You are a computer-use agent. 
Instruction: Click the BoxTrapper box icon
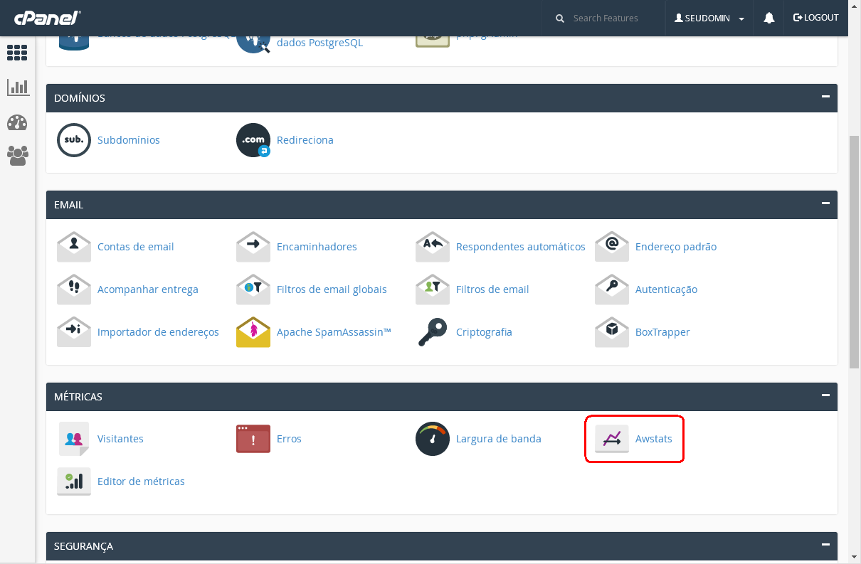(612, 332)
